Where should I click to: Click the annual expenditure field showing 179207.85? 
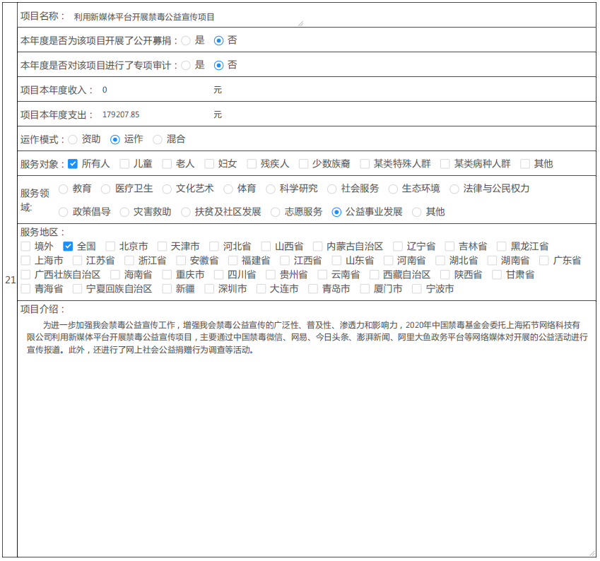tap(154, 114)
